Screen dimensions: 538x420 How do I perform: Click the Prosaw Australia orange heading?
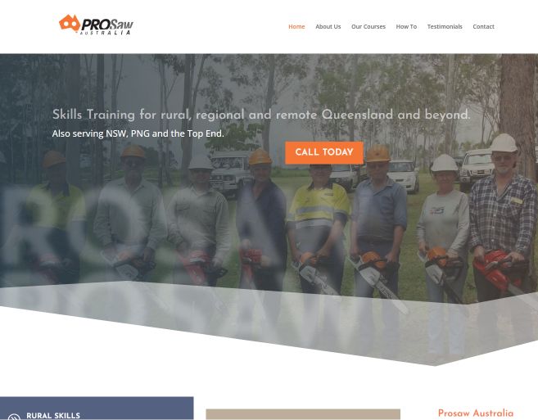[x=476, y=413]
